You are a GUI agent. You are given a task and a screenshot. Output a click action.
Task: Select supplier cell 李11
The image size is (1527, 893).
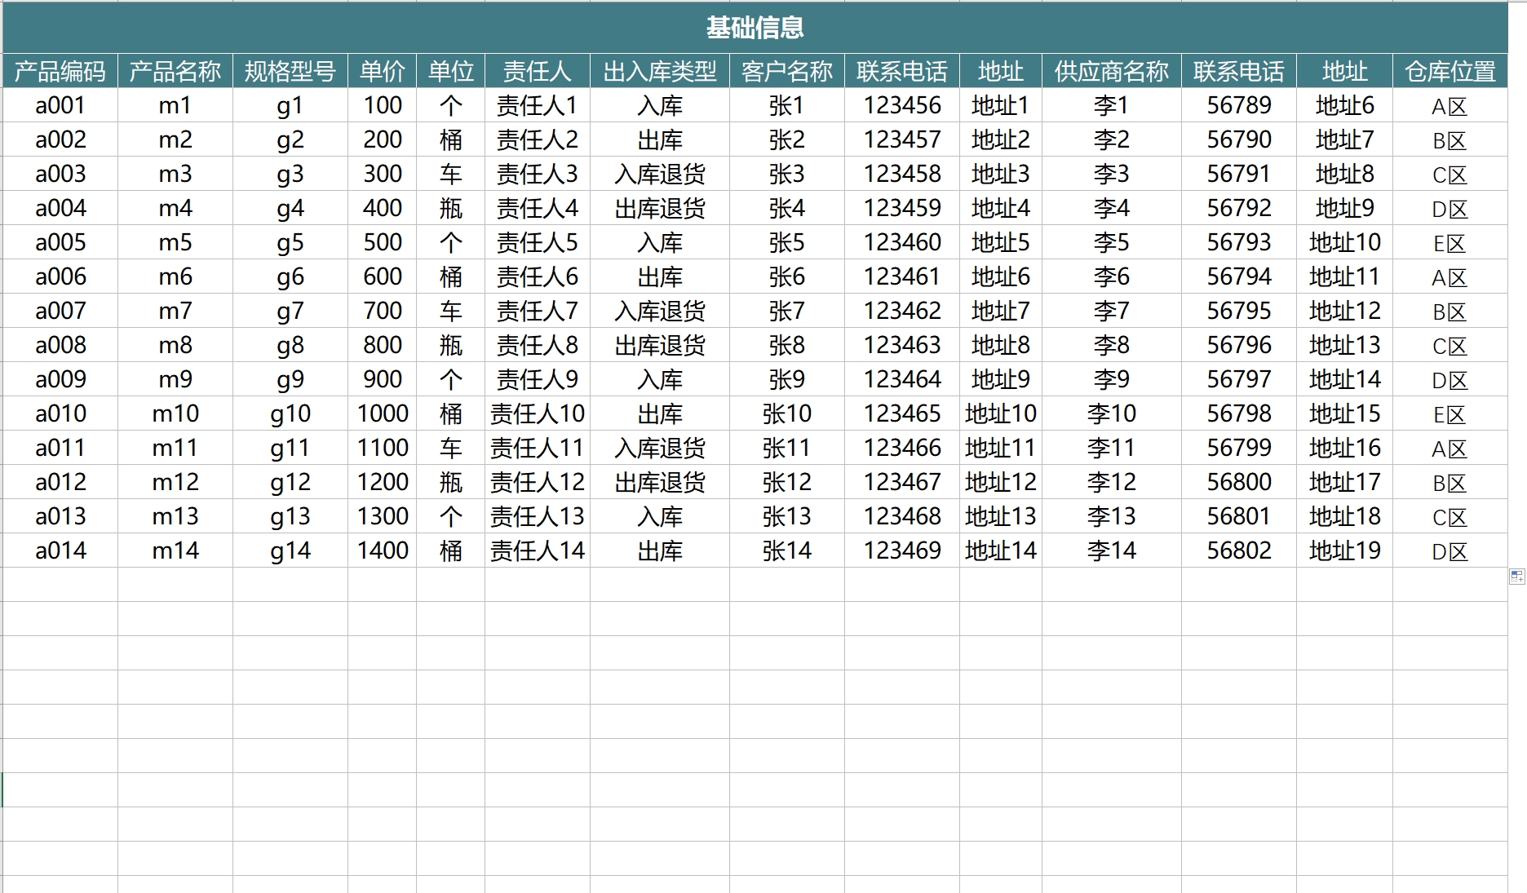1112,448
